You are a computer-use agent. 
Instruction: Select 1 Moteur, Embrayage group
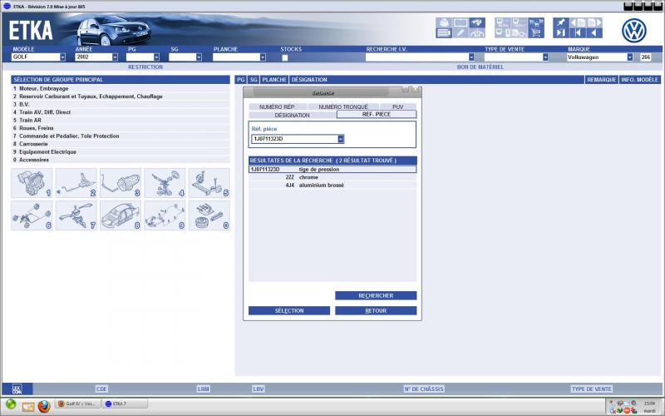point(121,89)
